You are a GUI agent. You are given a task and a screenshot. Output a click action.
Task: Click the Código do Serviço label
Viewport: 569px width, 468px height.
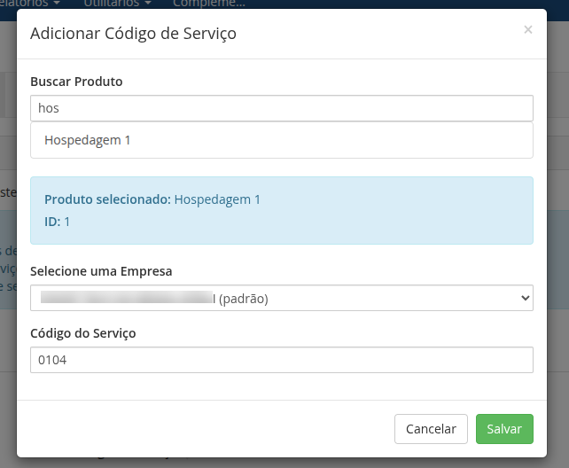tap(83, 333)
